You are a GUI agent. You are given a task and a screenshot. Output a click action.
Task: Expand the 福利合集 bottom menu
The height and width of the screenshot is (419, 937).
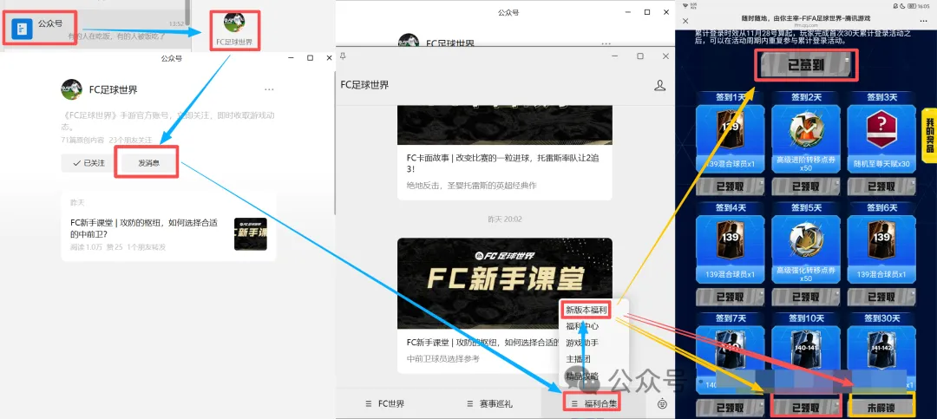[593, 403]
